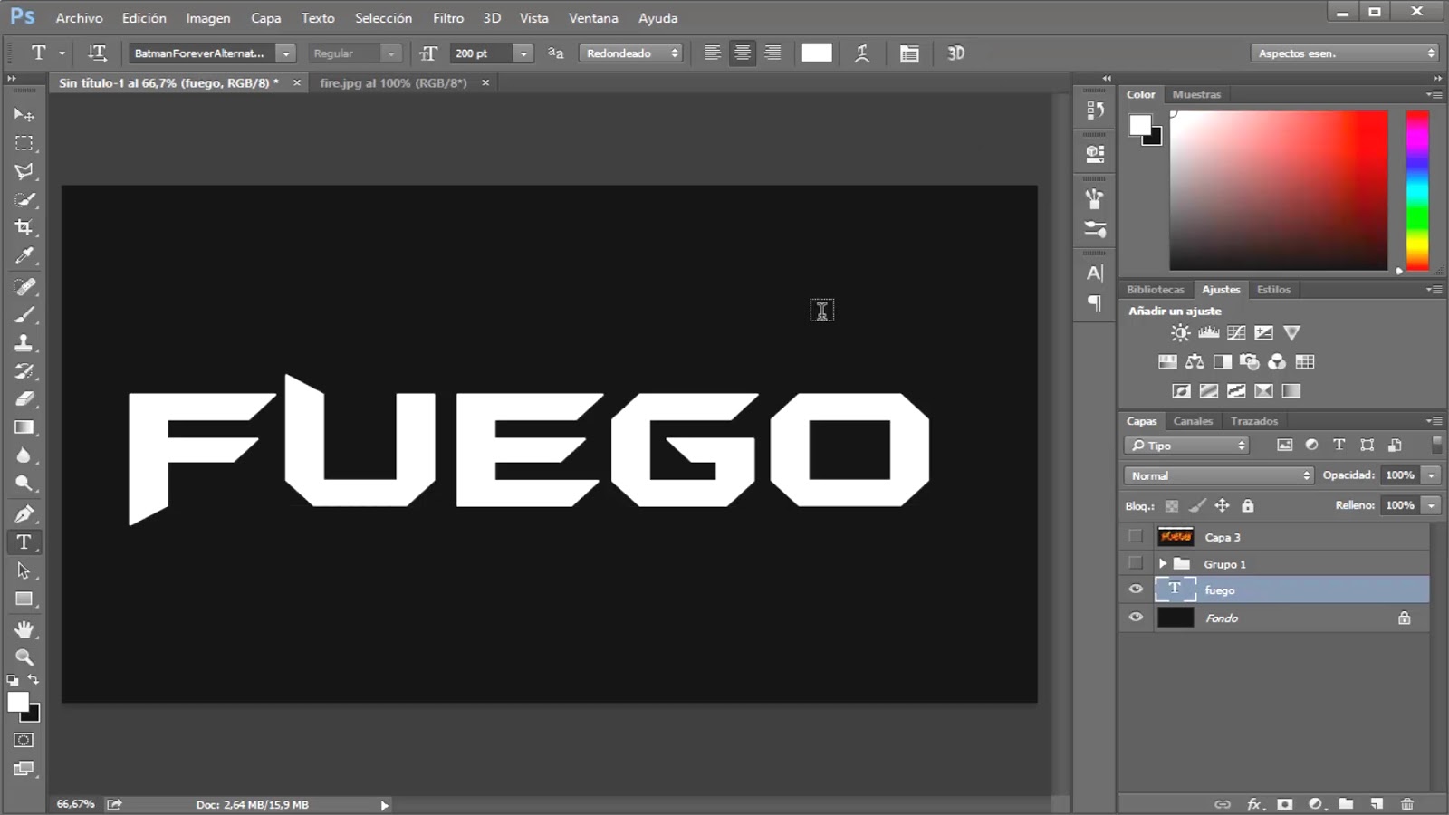Screen dimensions: 1449x815
Task: Select the Dodge tool
Action: click(24, 484)
